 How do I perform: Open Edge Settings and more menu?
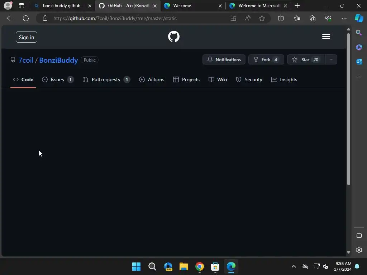344,18
